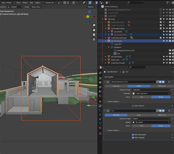174x154 pixels.
Task: Click the MergeCollection.Cut.A modifier name field
Action: [x=133, y=82]
